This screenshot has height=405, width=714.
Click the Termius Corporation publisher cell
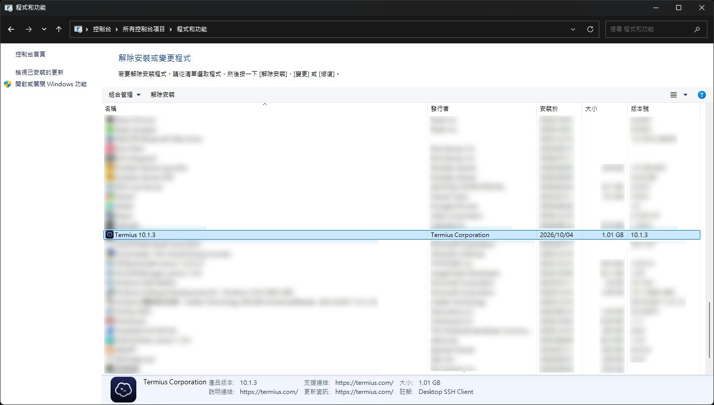[x=460, y=235]
